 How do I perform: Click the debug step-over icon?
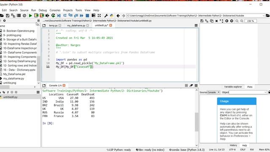pyautogui.click(x=65, y=16)
